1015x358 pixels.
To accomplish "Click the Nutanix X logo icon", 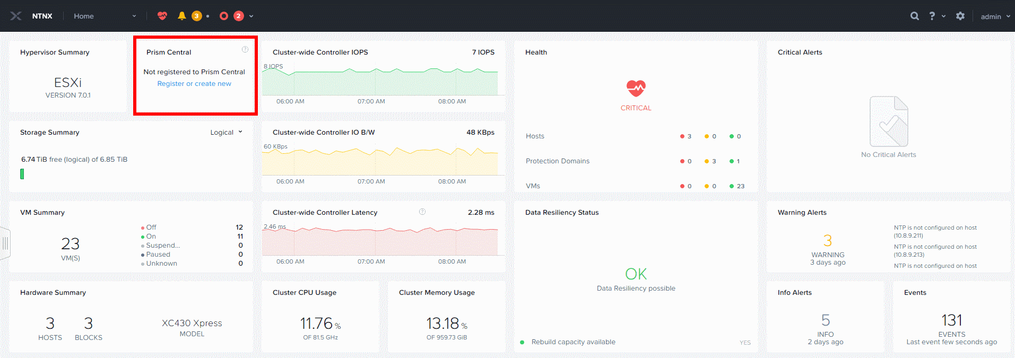I will 16,16.
